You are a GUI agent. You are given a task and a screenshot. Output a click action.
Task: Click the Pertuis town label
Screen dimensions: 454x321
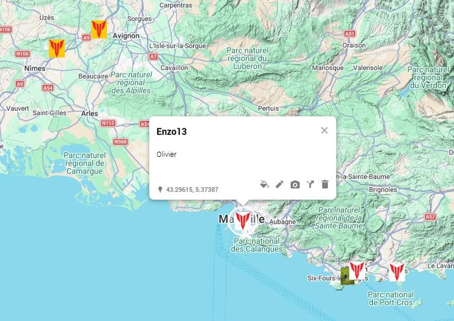[268, 109]
